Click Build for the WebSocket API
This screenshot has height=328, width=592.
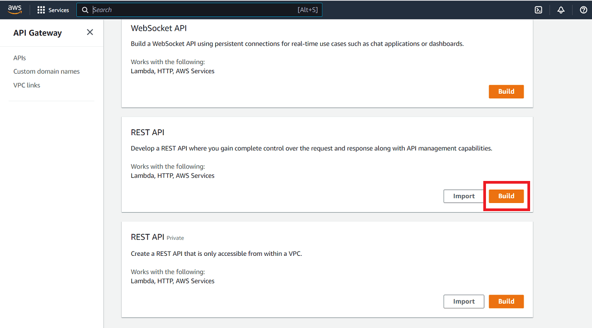tap(506, 92)
